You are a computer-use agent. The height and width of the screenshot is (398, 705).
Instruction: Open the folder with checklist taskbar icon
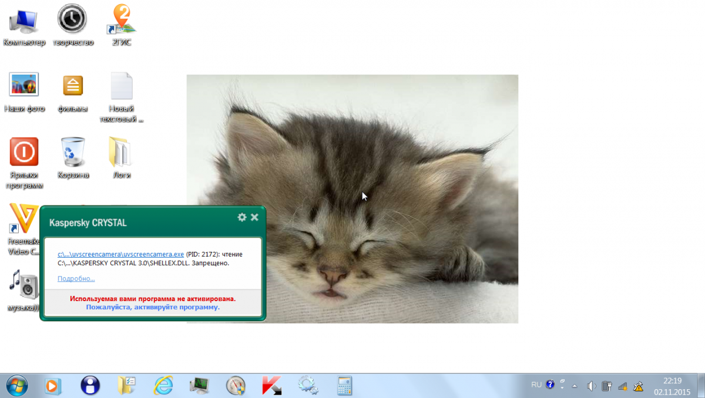127,386
